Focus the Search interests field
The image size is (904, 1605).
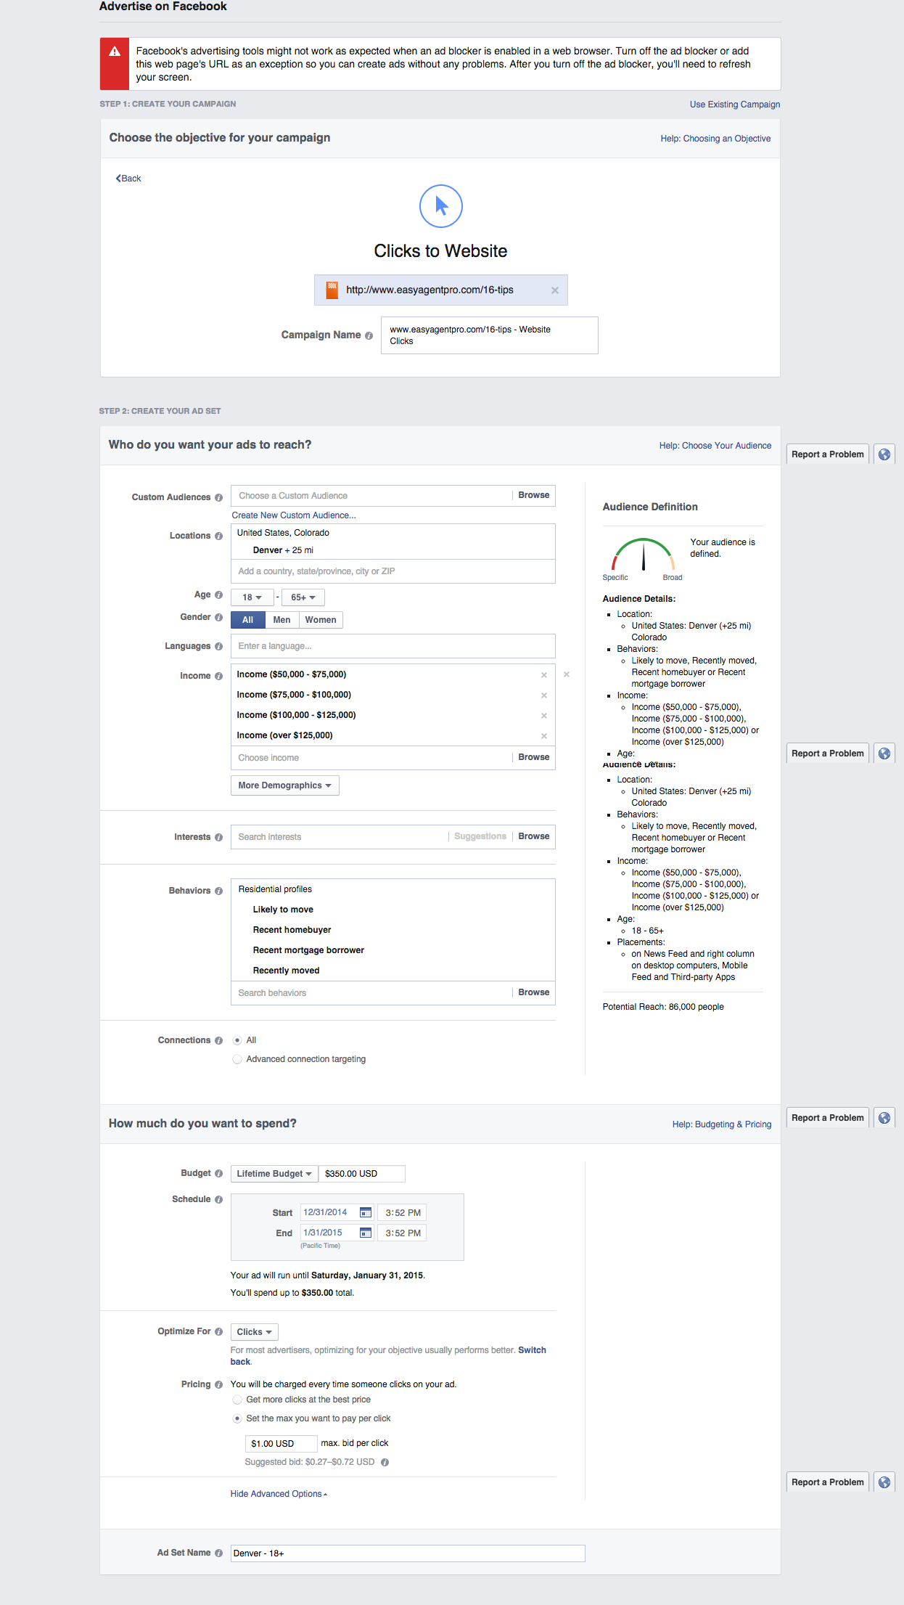click(340, 837)
